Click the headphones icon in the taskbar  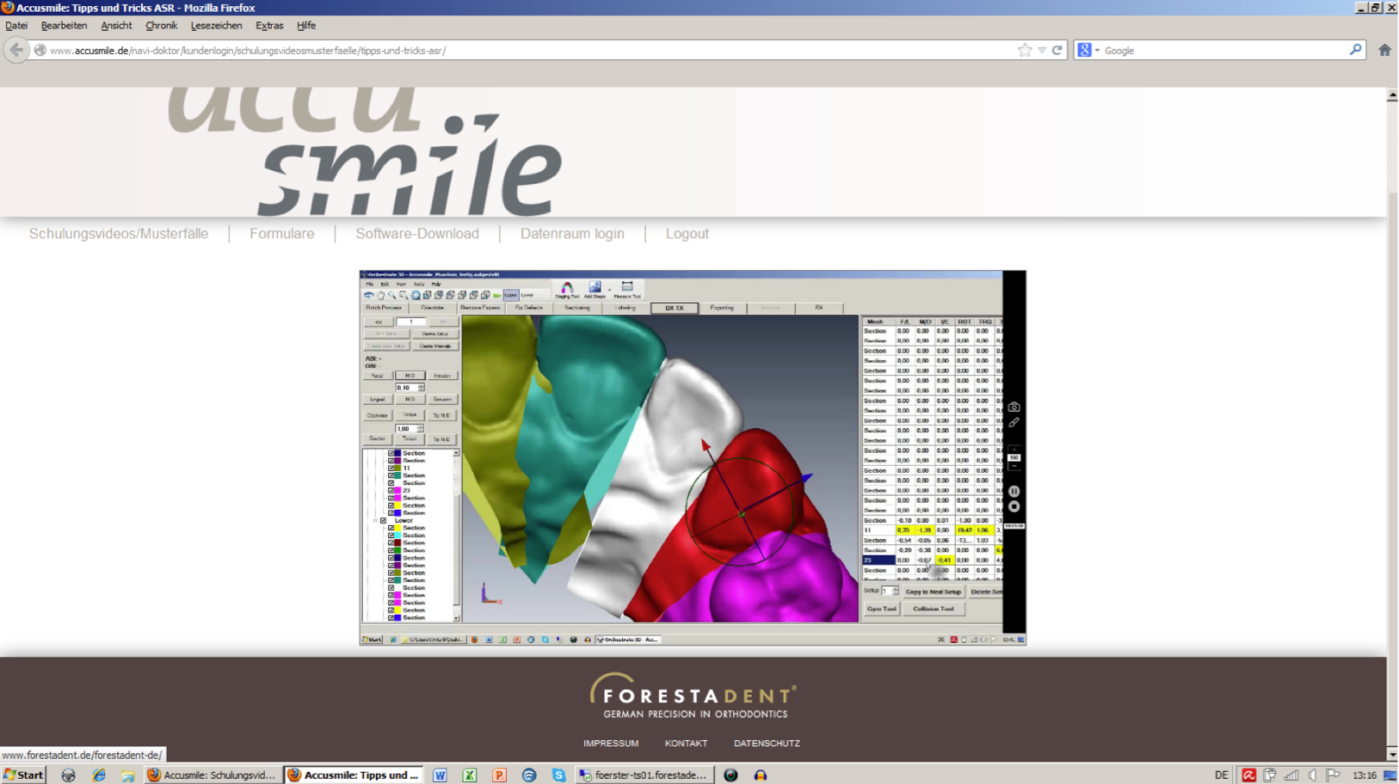click(x=761, y=775)
